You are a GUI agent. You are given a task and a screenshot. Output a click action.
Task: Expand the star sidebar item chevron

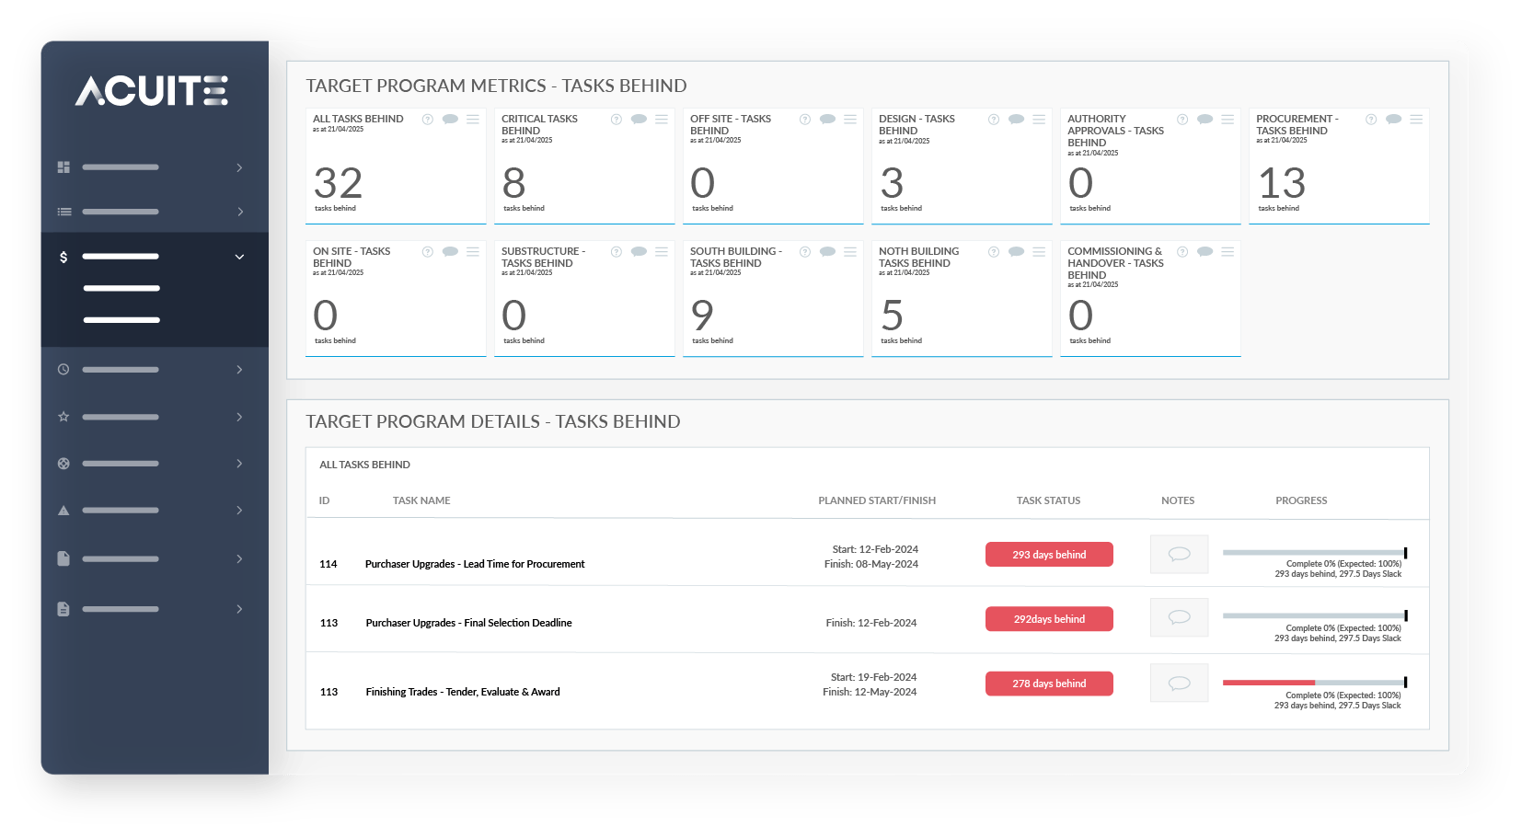(x=239, y=417)
